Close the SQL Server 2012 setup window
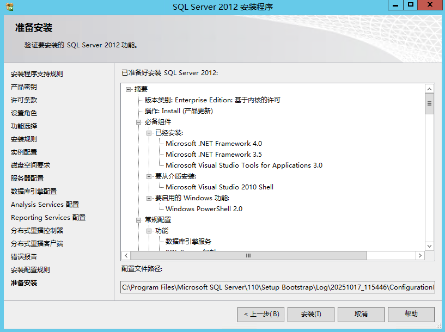 click(x=430, y=5)
